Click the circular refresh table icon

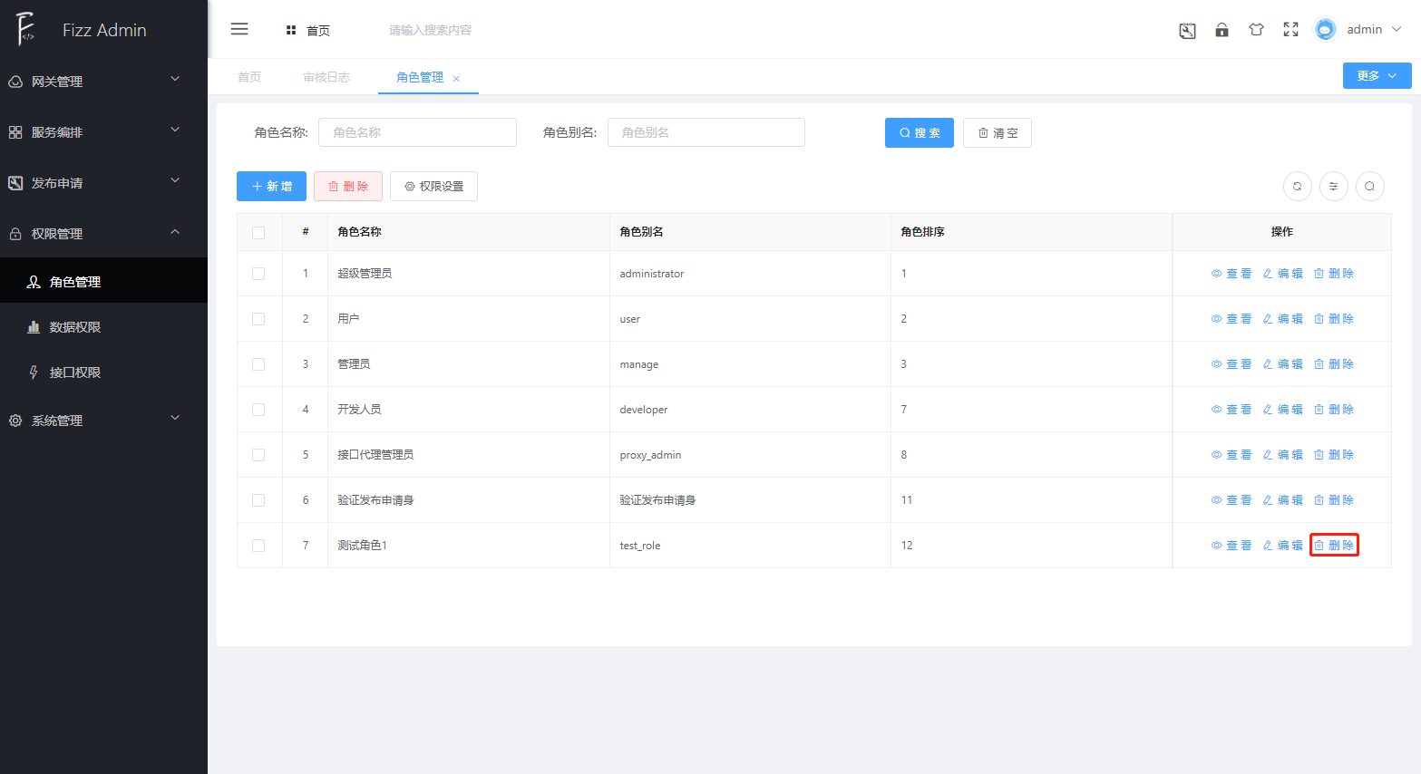point(1297,187)
